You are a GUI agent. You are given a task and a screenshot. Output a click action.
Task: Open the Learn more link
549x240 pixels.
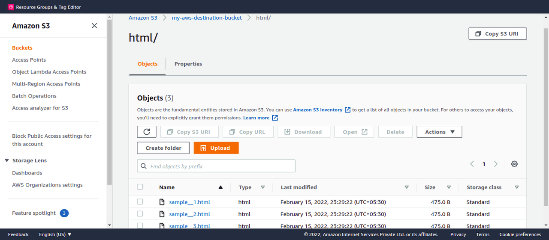point(256,118)
